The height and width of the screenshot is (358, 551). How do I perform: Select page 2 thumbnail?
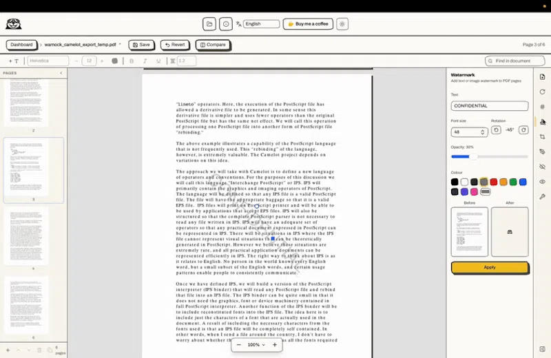(x=26, y=102)
